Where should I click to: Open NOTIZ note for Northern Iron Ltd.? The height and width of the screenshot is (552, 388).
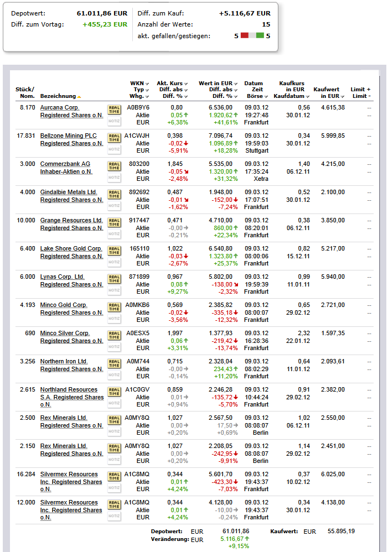[x=114, y=375]
